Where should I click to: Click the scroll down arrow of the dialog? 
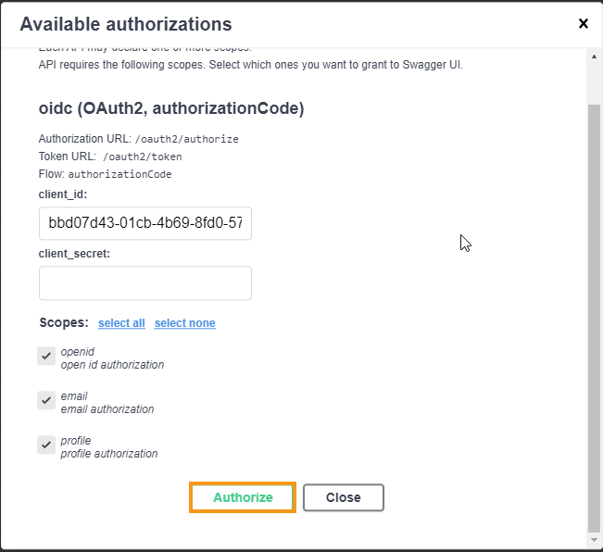[x=594, y=540]
